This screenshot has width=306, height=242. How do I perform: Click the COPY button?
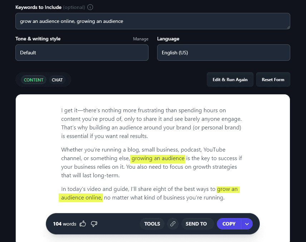click(229, 224)
